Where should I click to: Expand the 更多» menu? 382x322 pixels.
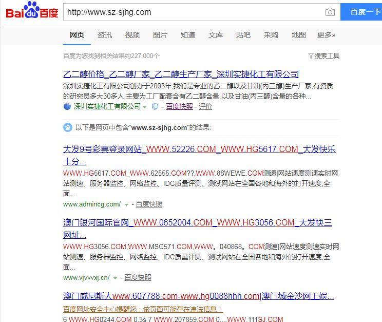click(x=326, y=35)
